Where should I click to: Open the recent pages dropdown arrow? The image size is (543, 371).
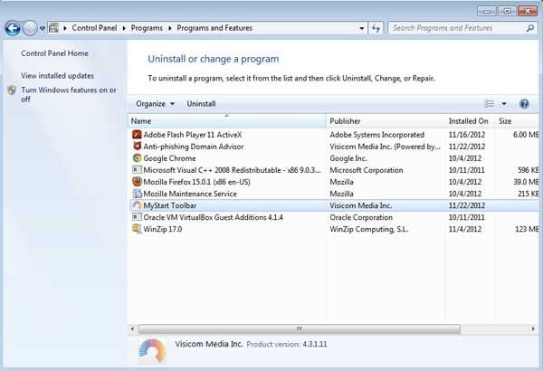click(43, 28)
